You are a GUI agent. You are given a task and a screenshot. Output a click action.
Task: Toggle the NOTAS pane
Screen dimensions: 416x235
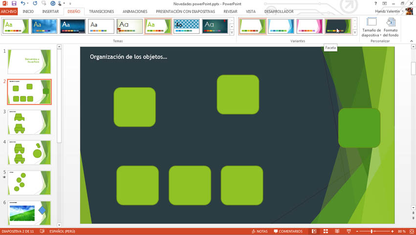coord(260,231)
